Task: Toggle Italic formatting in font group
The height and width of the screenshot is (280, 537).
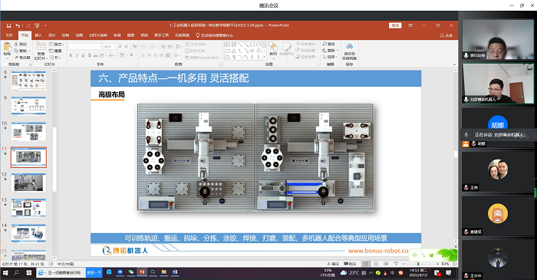Action: (x=77, y=55)
